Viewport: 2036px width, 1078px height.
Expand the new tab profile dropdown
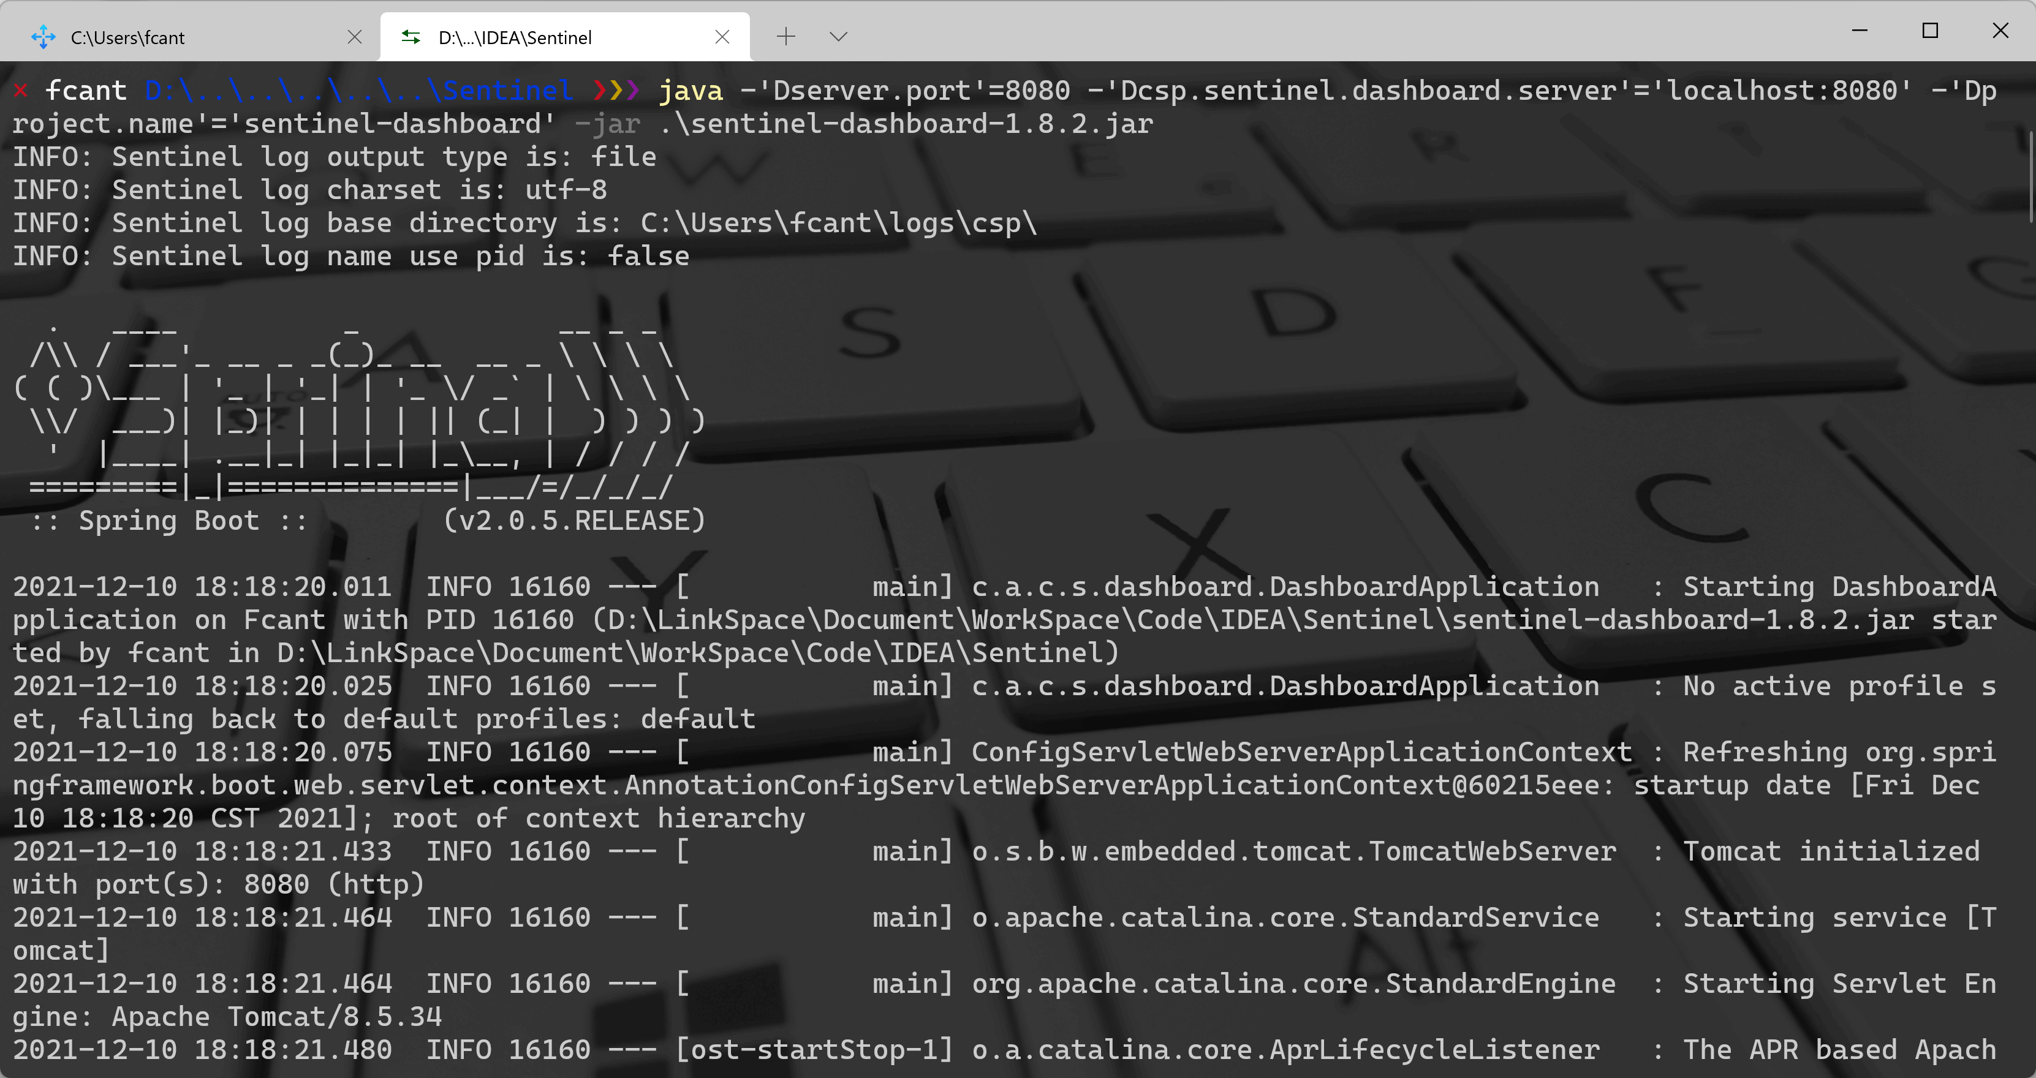pos(839,36)
